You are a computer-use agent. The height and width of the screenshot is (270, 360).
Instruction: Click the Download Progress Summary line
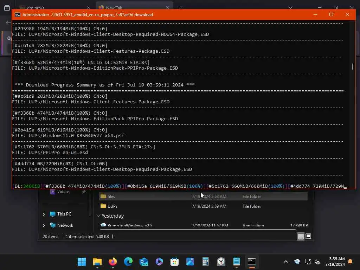pyautogui.click(x=105, y=85)
